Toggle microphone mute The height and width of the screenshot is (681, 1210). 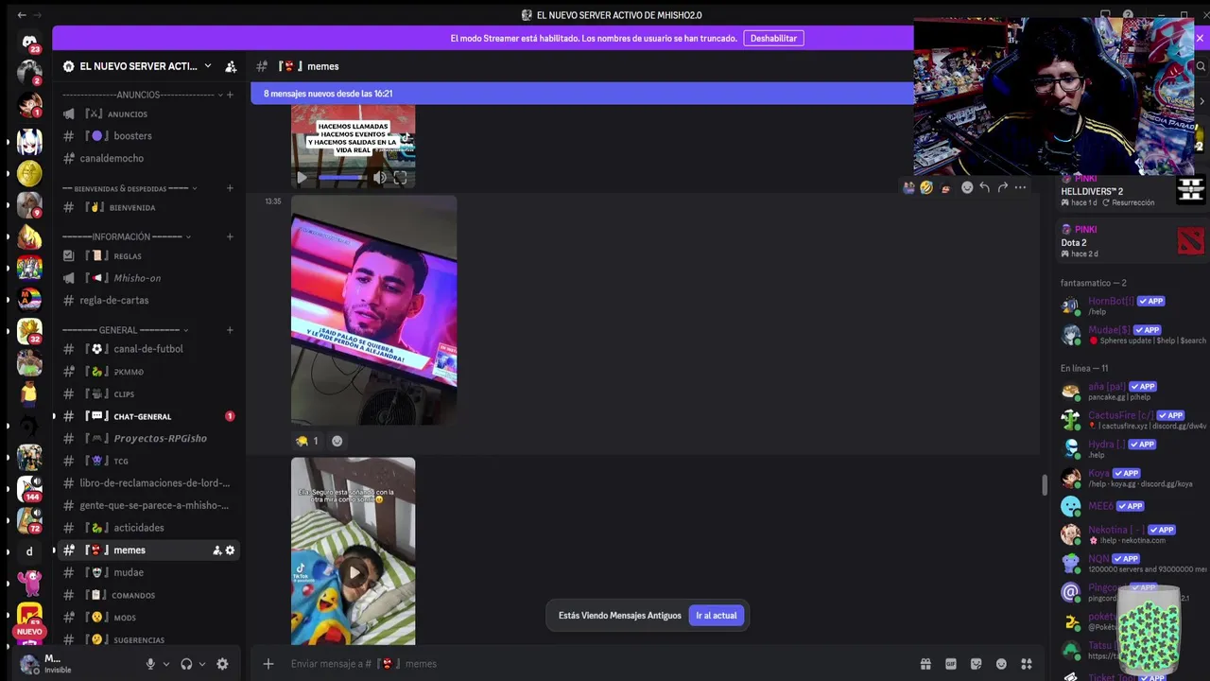coord(150,664)
